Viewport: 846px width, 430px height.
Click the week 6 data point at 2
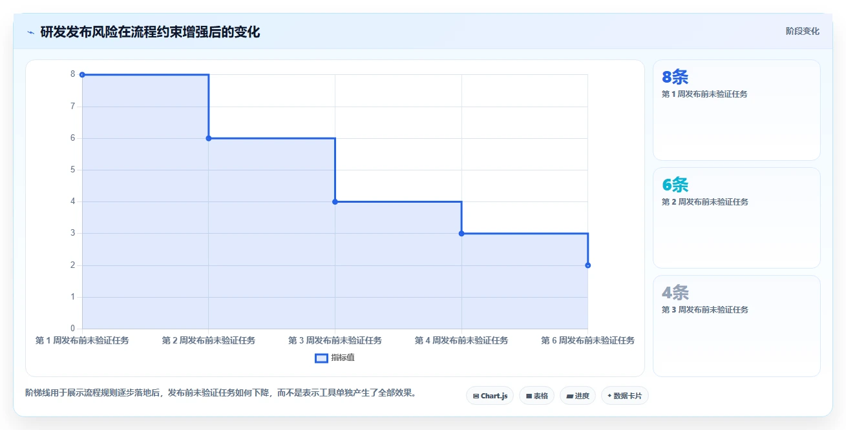point(588,265)
